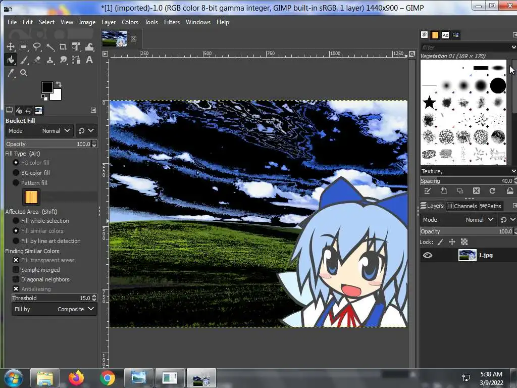Open the pattern fill preview swatch

pyautogui.click(x=31, y=197)
